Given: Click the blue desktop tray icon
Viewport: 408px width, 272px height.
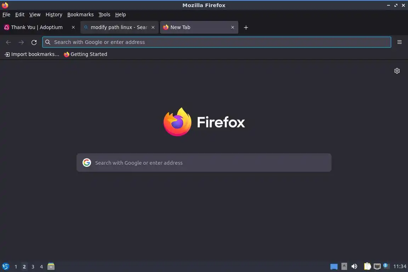Looking at the screenshot, I should coord(334,267).
